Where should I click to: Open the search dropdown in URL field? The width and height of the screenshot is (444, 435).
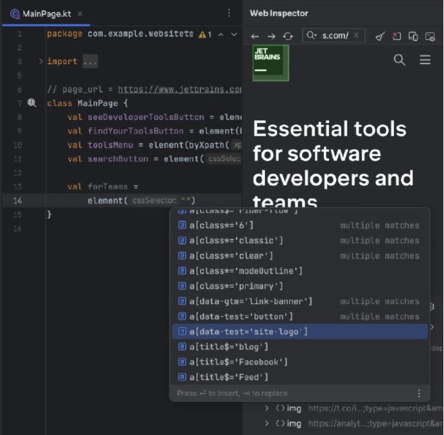(312, 36)
